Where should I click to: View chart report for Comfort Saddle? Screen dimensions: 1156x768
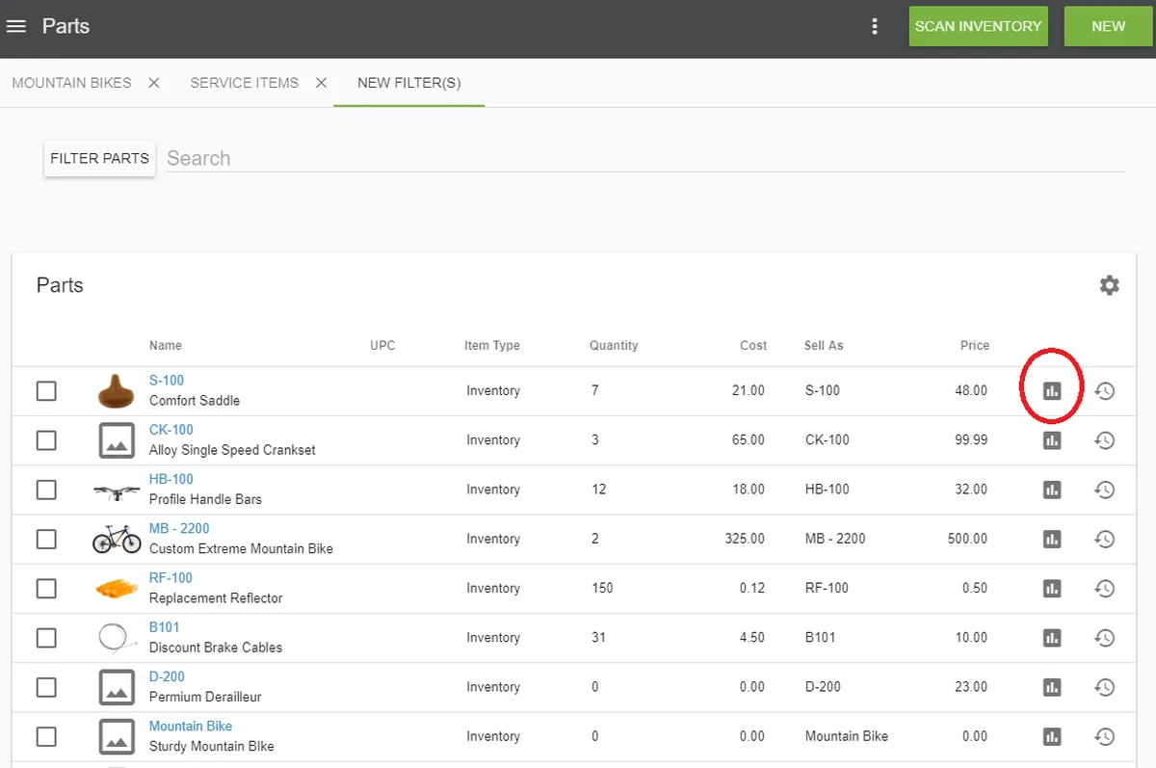point(1052,391)
